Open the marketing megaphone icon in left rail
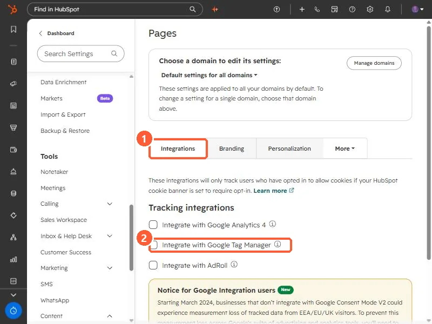Screen dimensions: 432x324 point(13,84)
